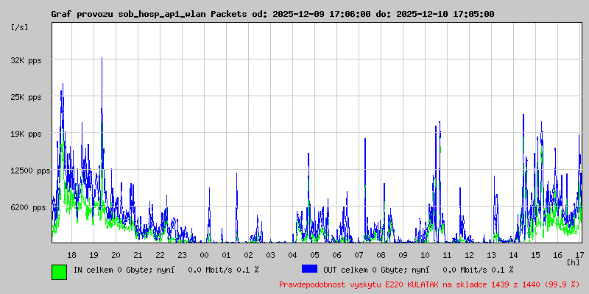Click hour label '08' on x-axis
This screenshot has width=589, height=294.
tap(381, 255)
